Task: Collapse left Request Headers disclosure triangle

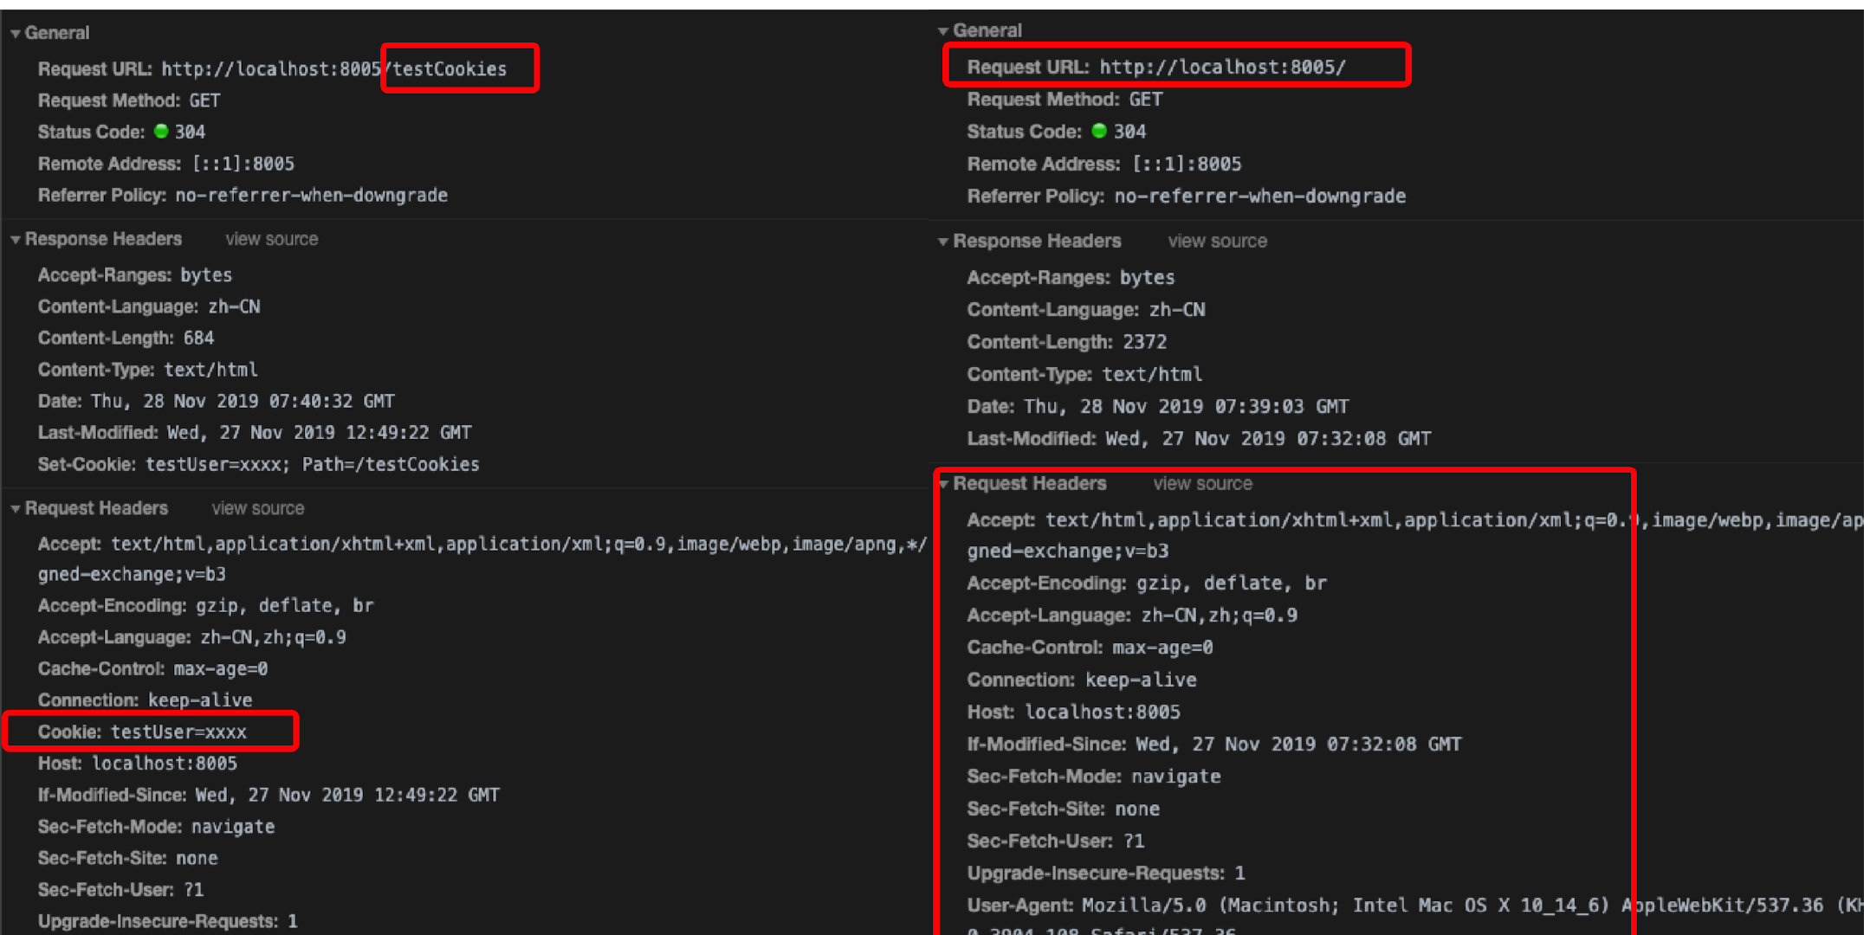Action: pyautogui.click(x=16, y=509)
